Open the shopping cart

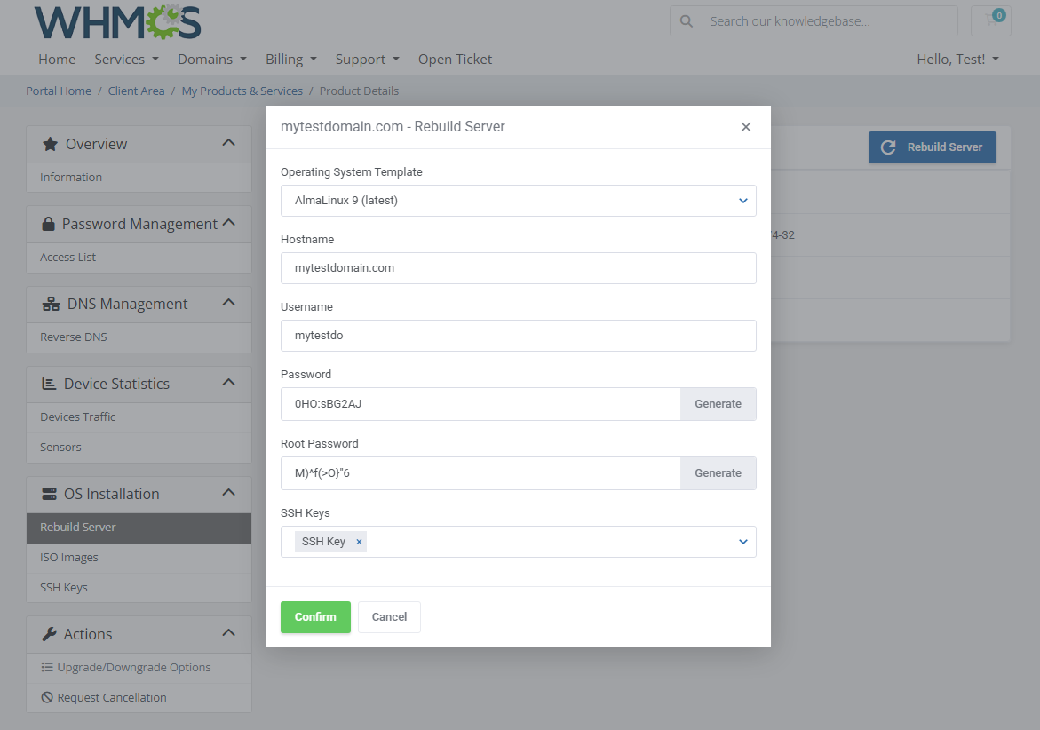tap(991, 20)
